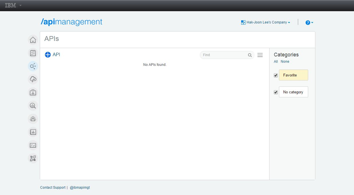Screen dimensions: 354x195
Task: Click the blue plus add API icon
Action: (x=48, y=55)
